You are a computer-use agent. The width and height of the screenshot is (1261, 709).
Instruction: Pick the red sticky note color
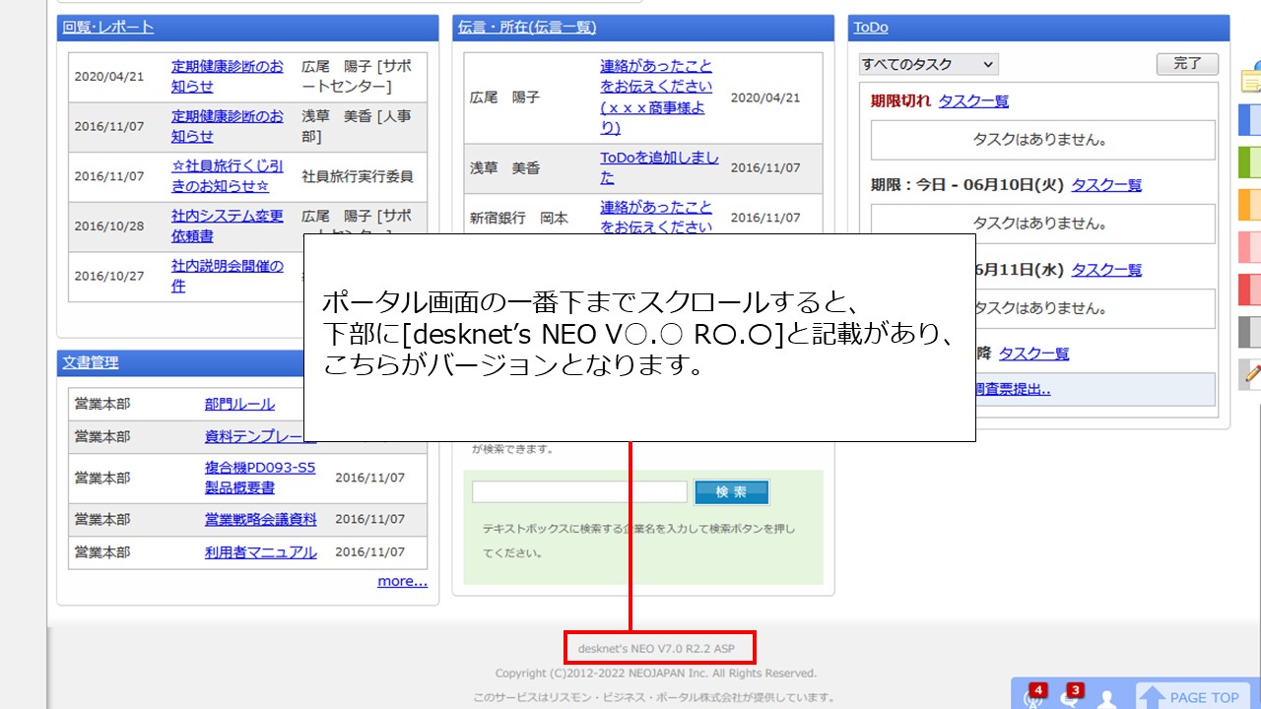(1249, 289)
